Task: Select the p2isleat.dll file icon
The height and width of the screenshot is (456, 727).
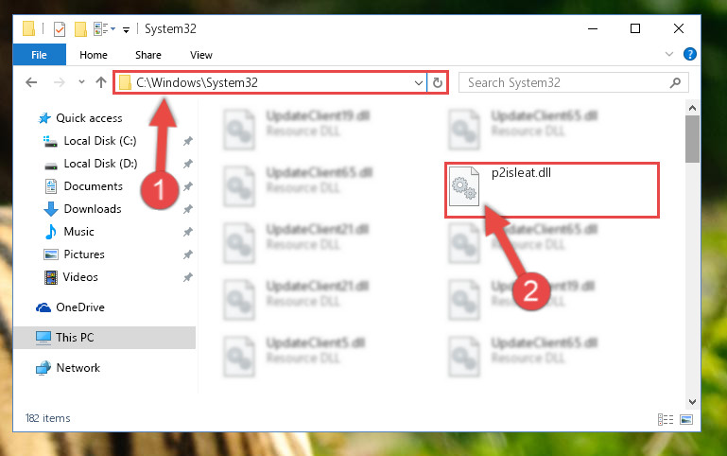Action: pos(463,186)
